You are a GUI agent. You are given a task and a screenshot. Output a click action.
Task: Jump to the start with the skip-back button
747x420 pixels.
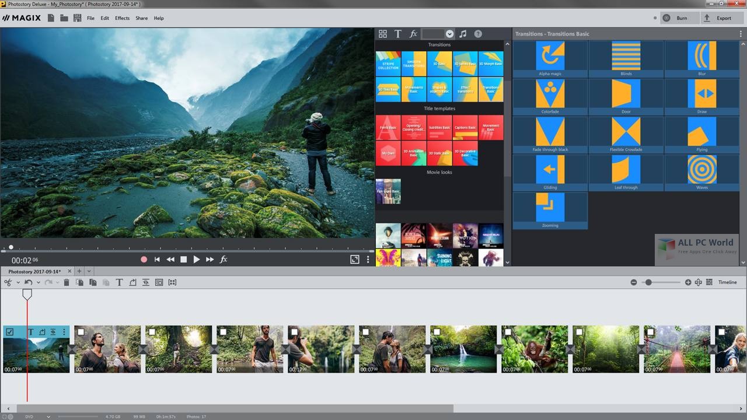(157, 260)
